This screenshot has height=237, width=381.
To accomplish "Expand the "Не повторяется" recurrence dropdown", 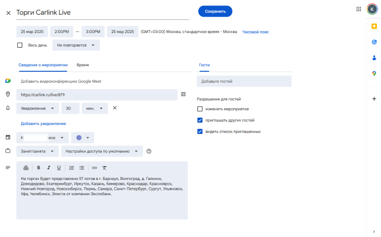I will tap(76, 45).
